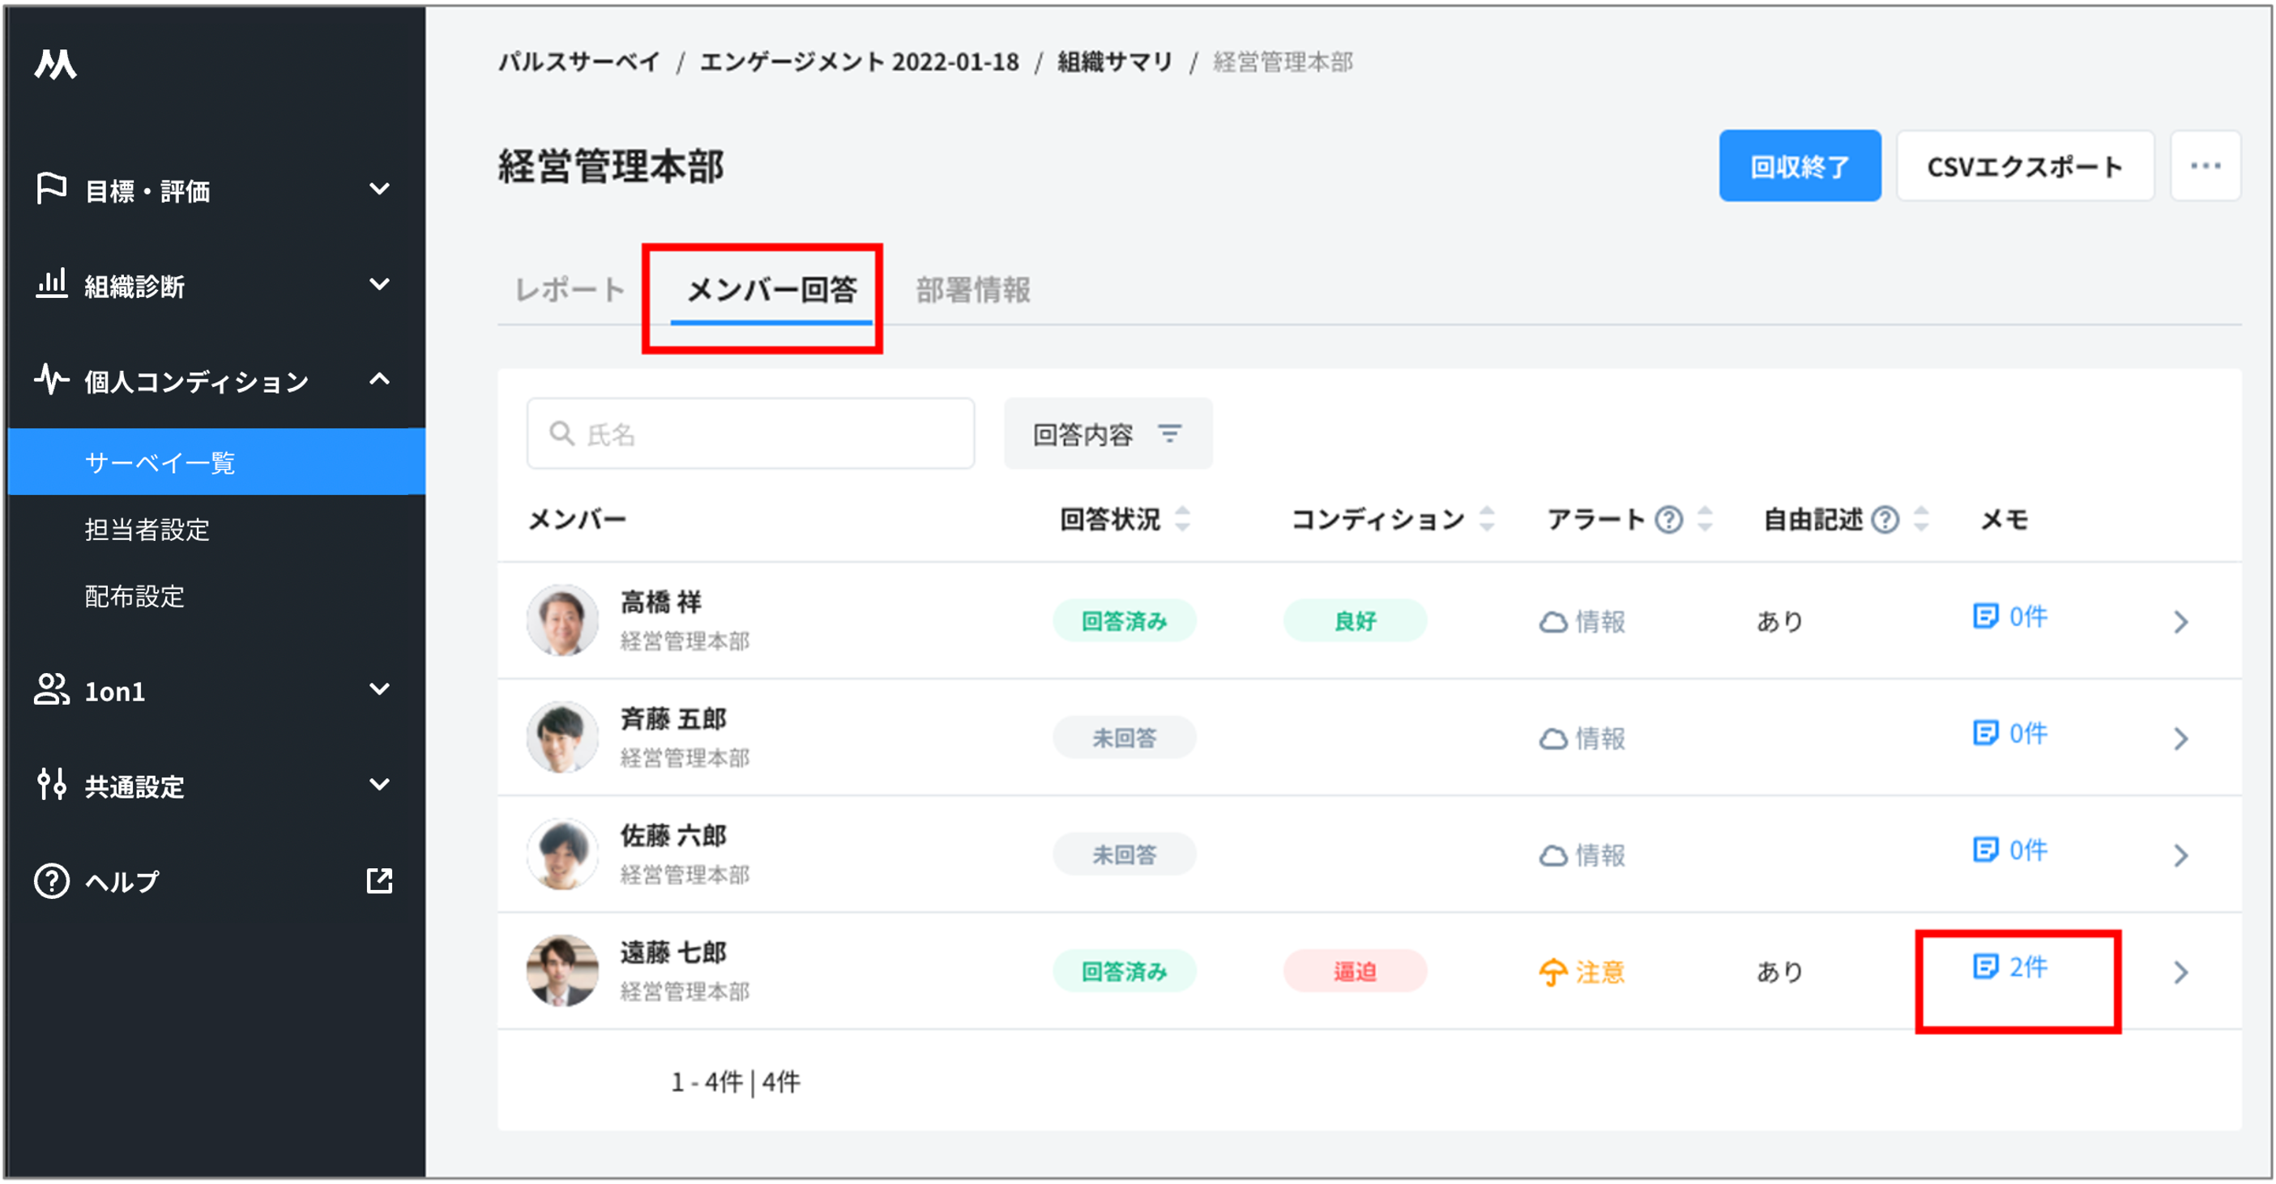Image resolution: width=2276 pixels, height=1184 pixels.
Task: Click the CSVエクスポート button
Action: tap(2024, 166)
